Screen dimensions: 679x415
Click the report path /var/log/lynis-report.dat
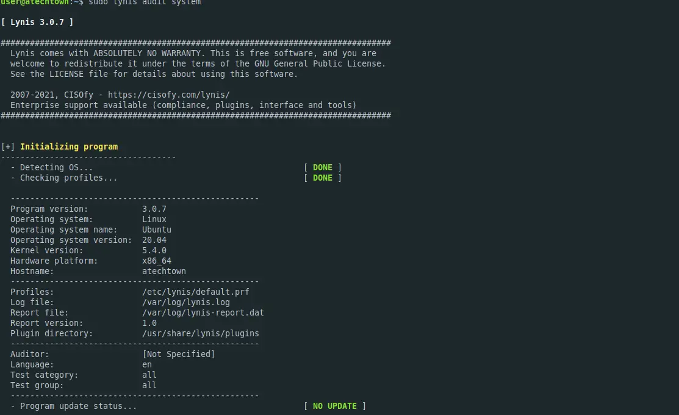click(203, 312)
